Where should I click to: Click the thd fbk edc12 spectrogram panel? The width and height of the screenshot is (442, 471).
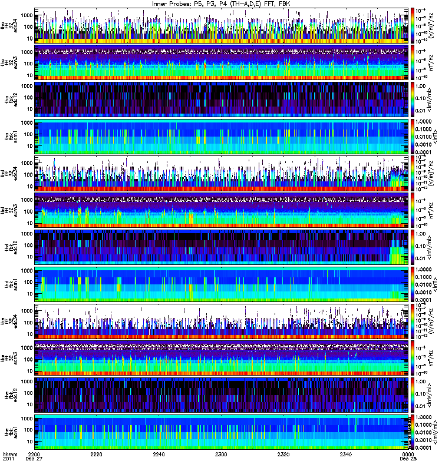(222, 247)
